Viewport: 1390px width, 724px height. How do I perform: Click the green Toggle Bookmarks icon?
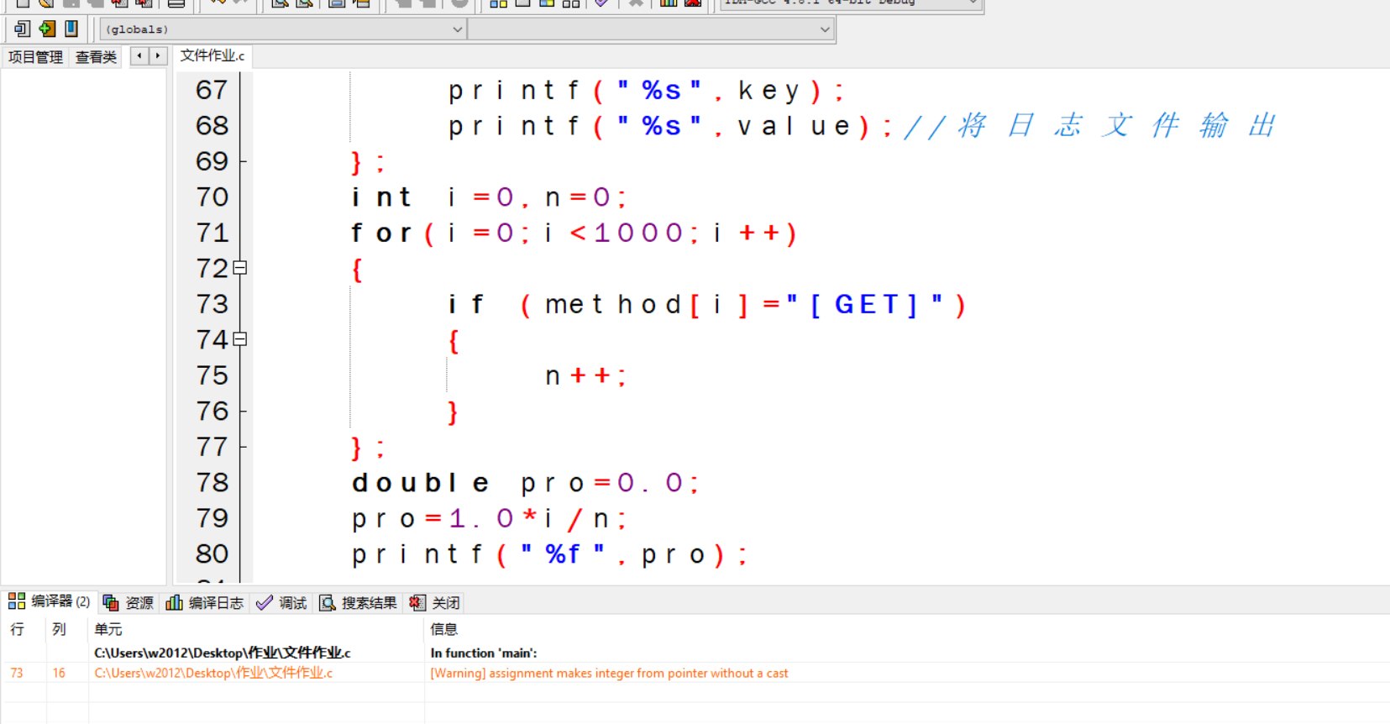47,29
